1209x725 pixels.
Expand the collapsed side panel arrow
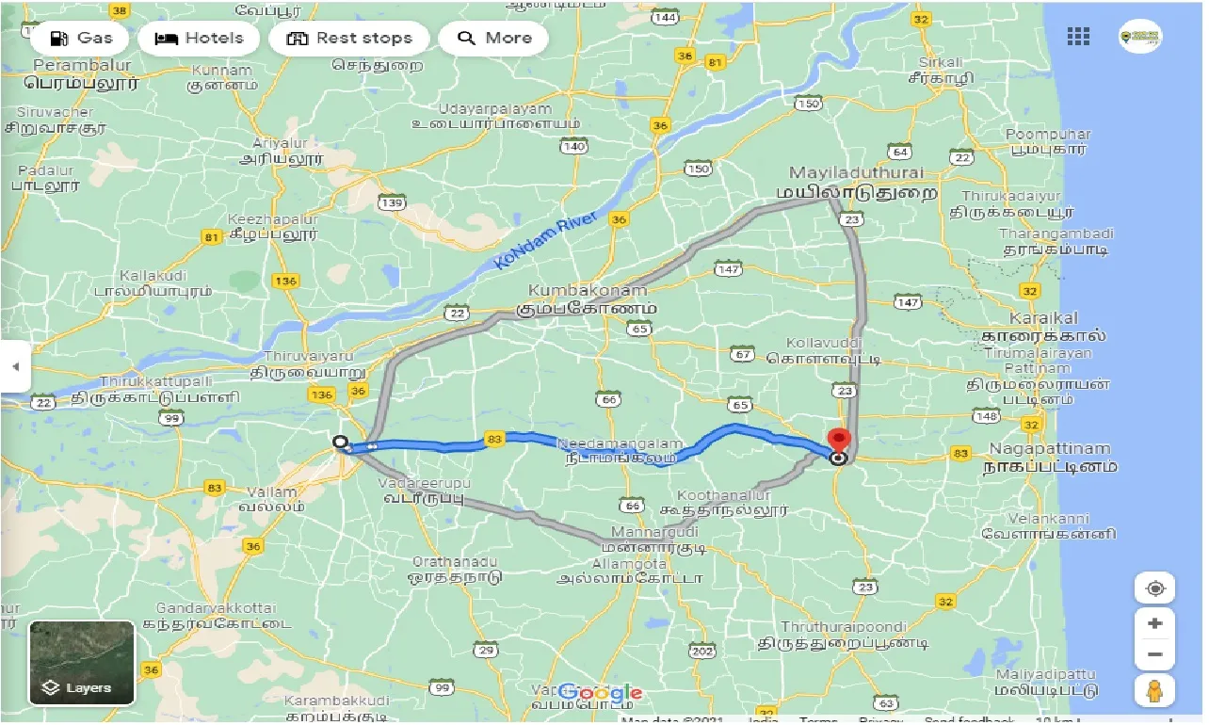(x=14, y=366)
